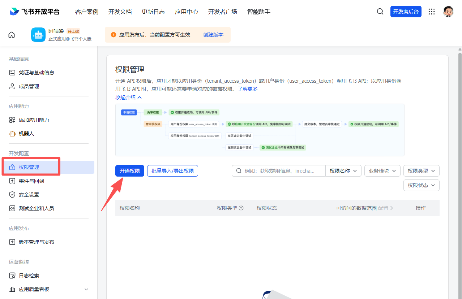Screen dimensions: 462x299
Task: Click the 创建版本 link in the banner
Action: tap(213, 34)
